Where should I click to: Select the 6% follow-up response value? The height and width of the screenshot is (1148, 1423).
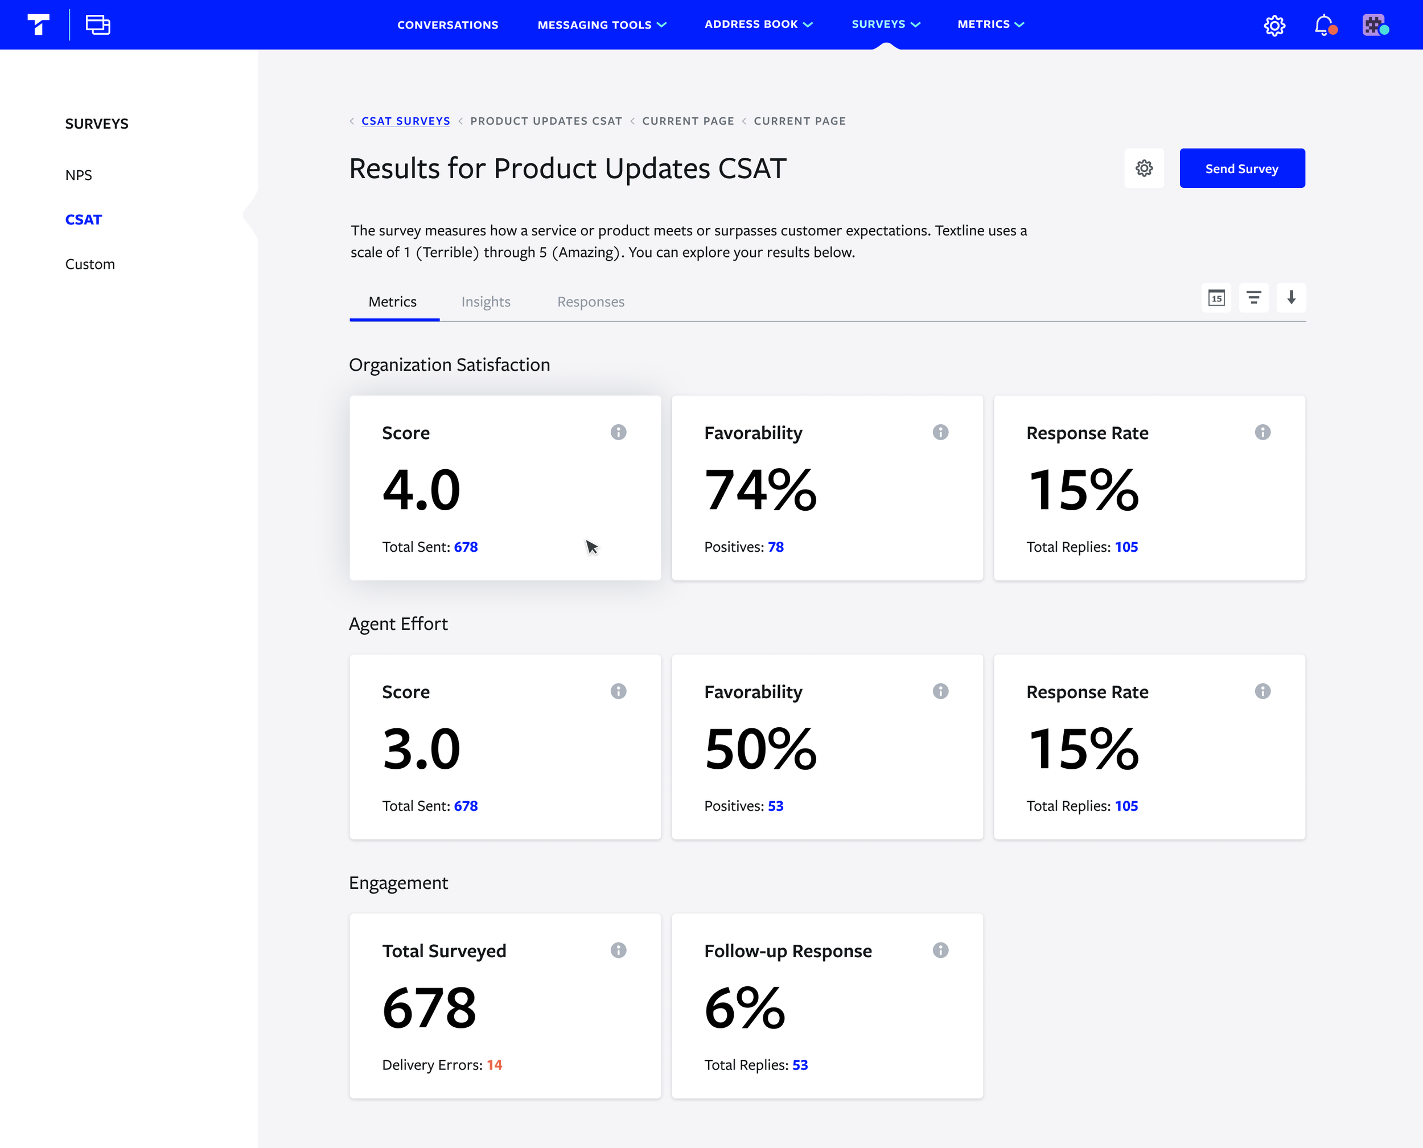pos(745,1008)
